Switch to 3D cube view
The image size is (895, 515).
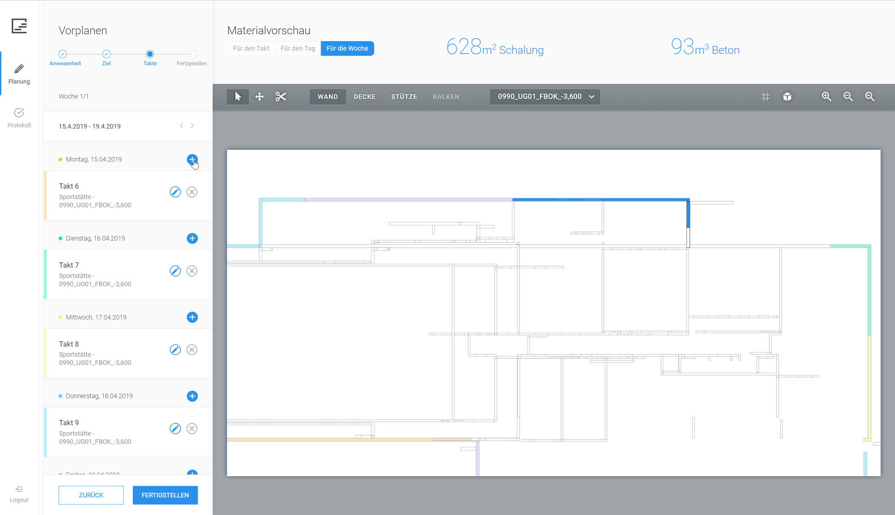coord(787,97)
